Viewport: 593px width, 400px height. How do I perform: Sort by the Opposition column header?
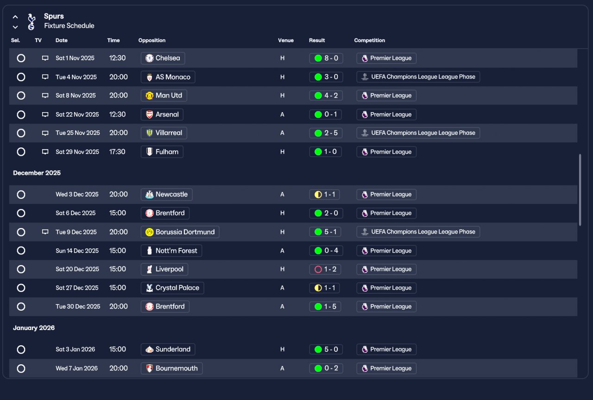(x=152, y=40)
